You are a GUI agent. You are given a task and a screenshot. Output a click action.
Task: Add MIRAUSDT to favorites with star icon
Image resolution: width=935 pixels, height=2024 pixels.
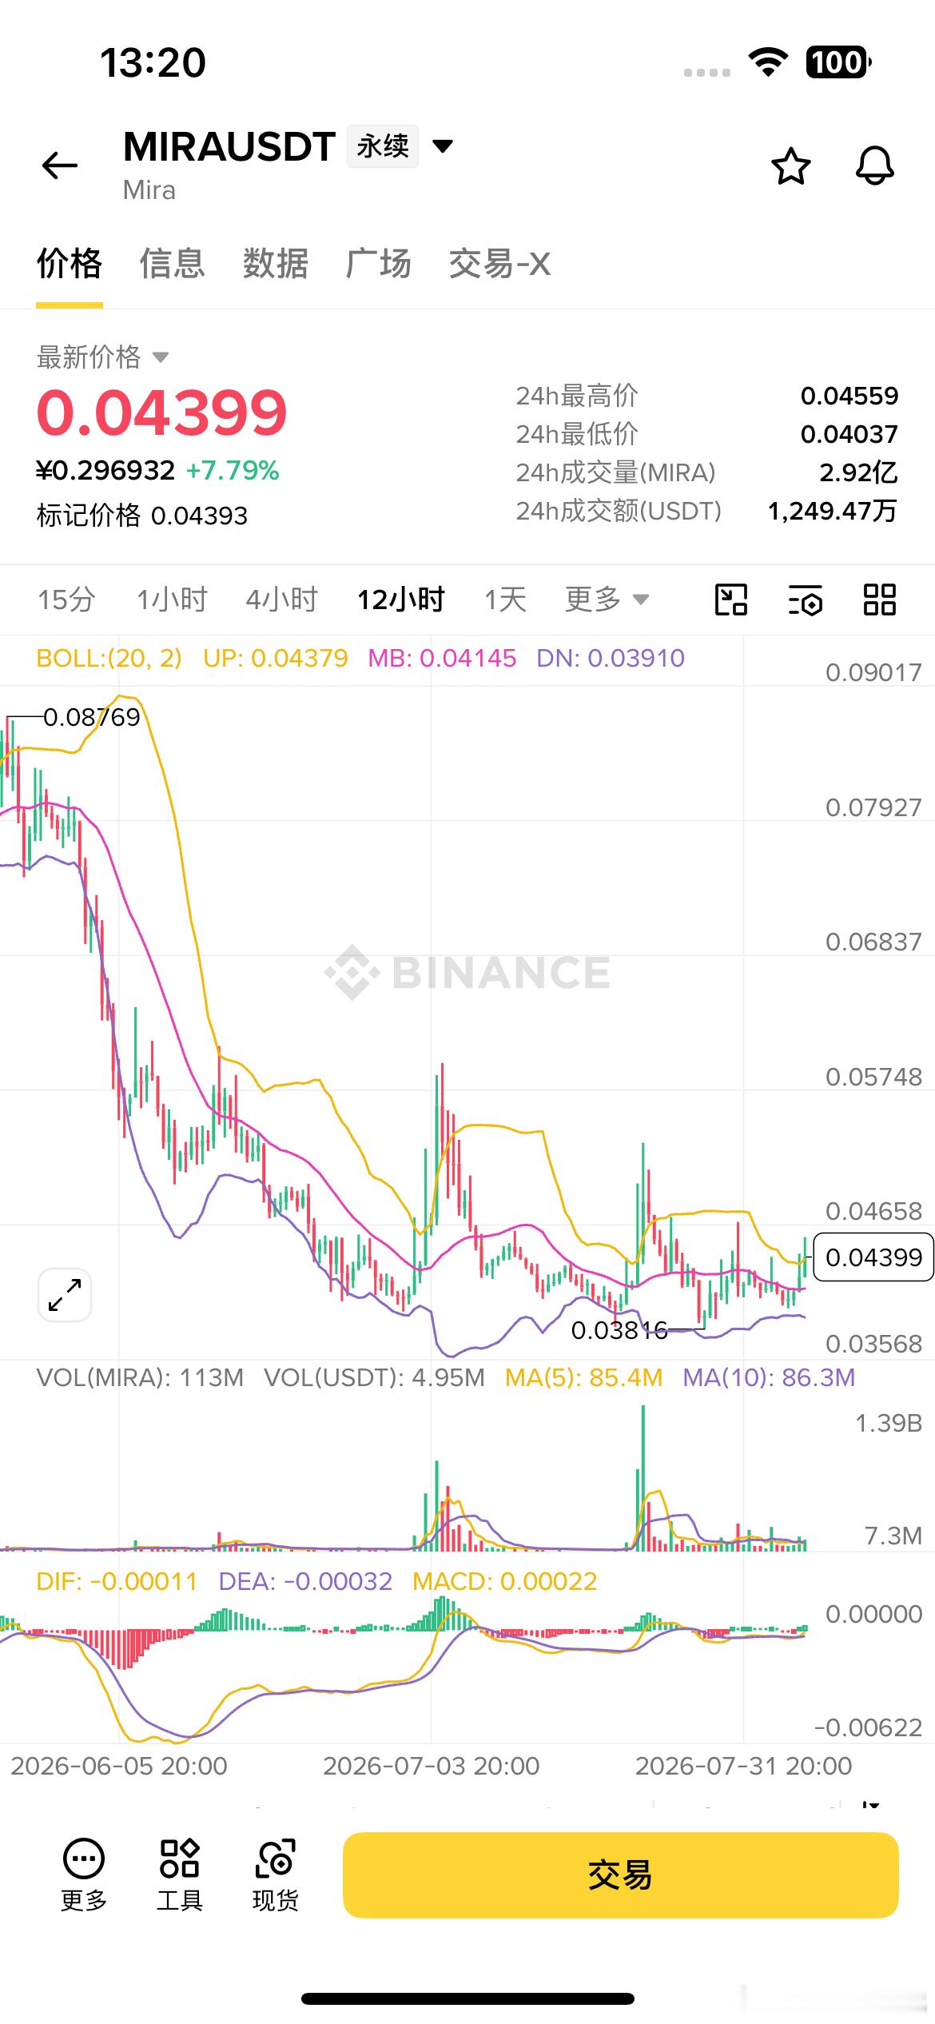point(791,166)
